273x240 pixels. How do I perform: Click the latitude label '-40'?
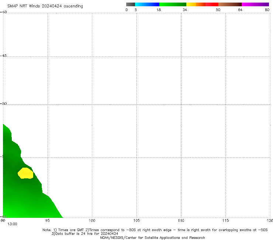pos(3,12)
